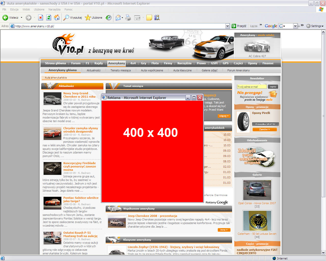Open the History clock icon
This screenshot has height=261, width=326.
click(108, 18)
